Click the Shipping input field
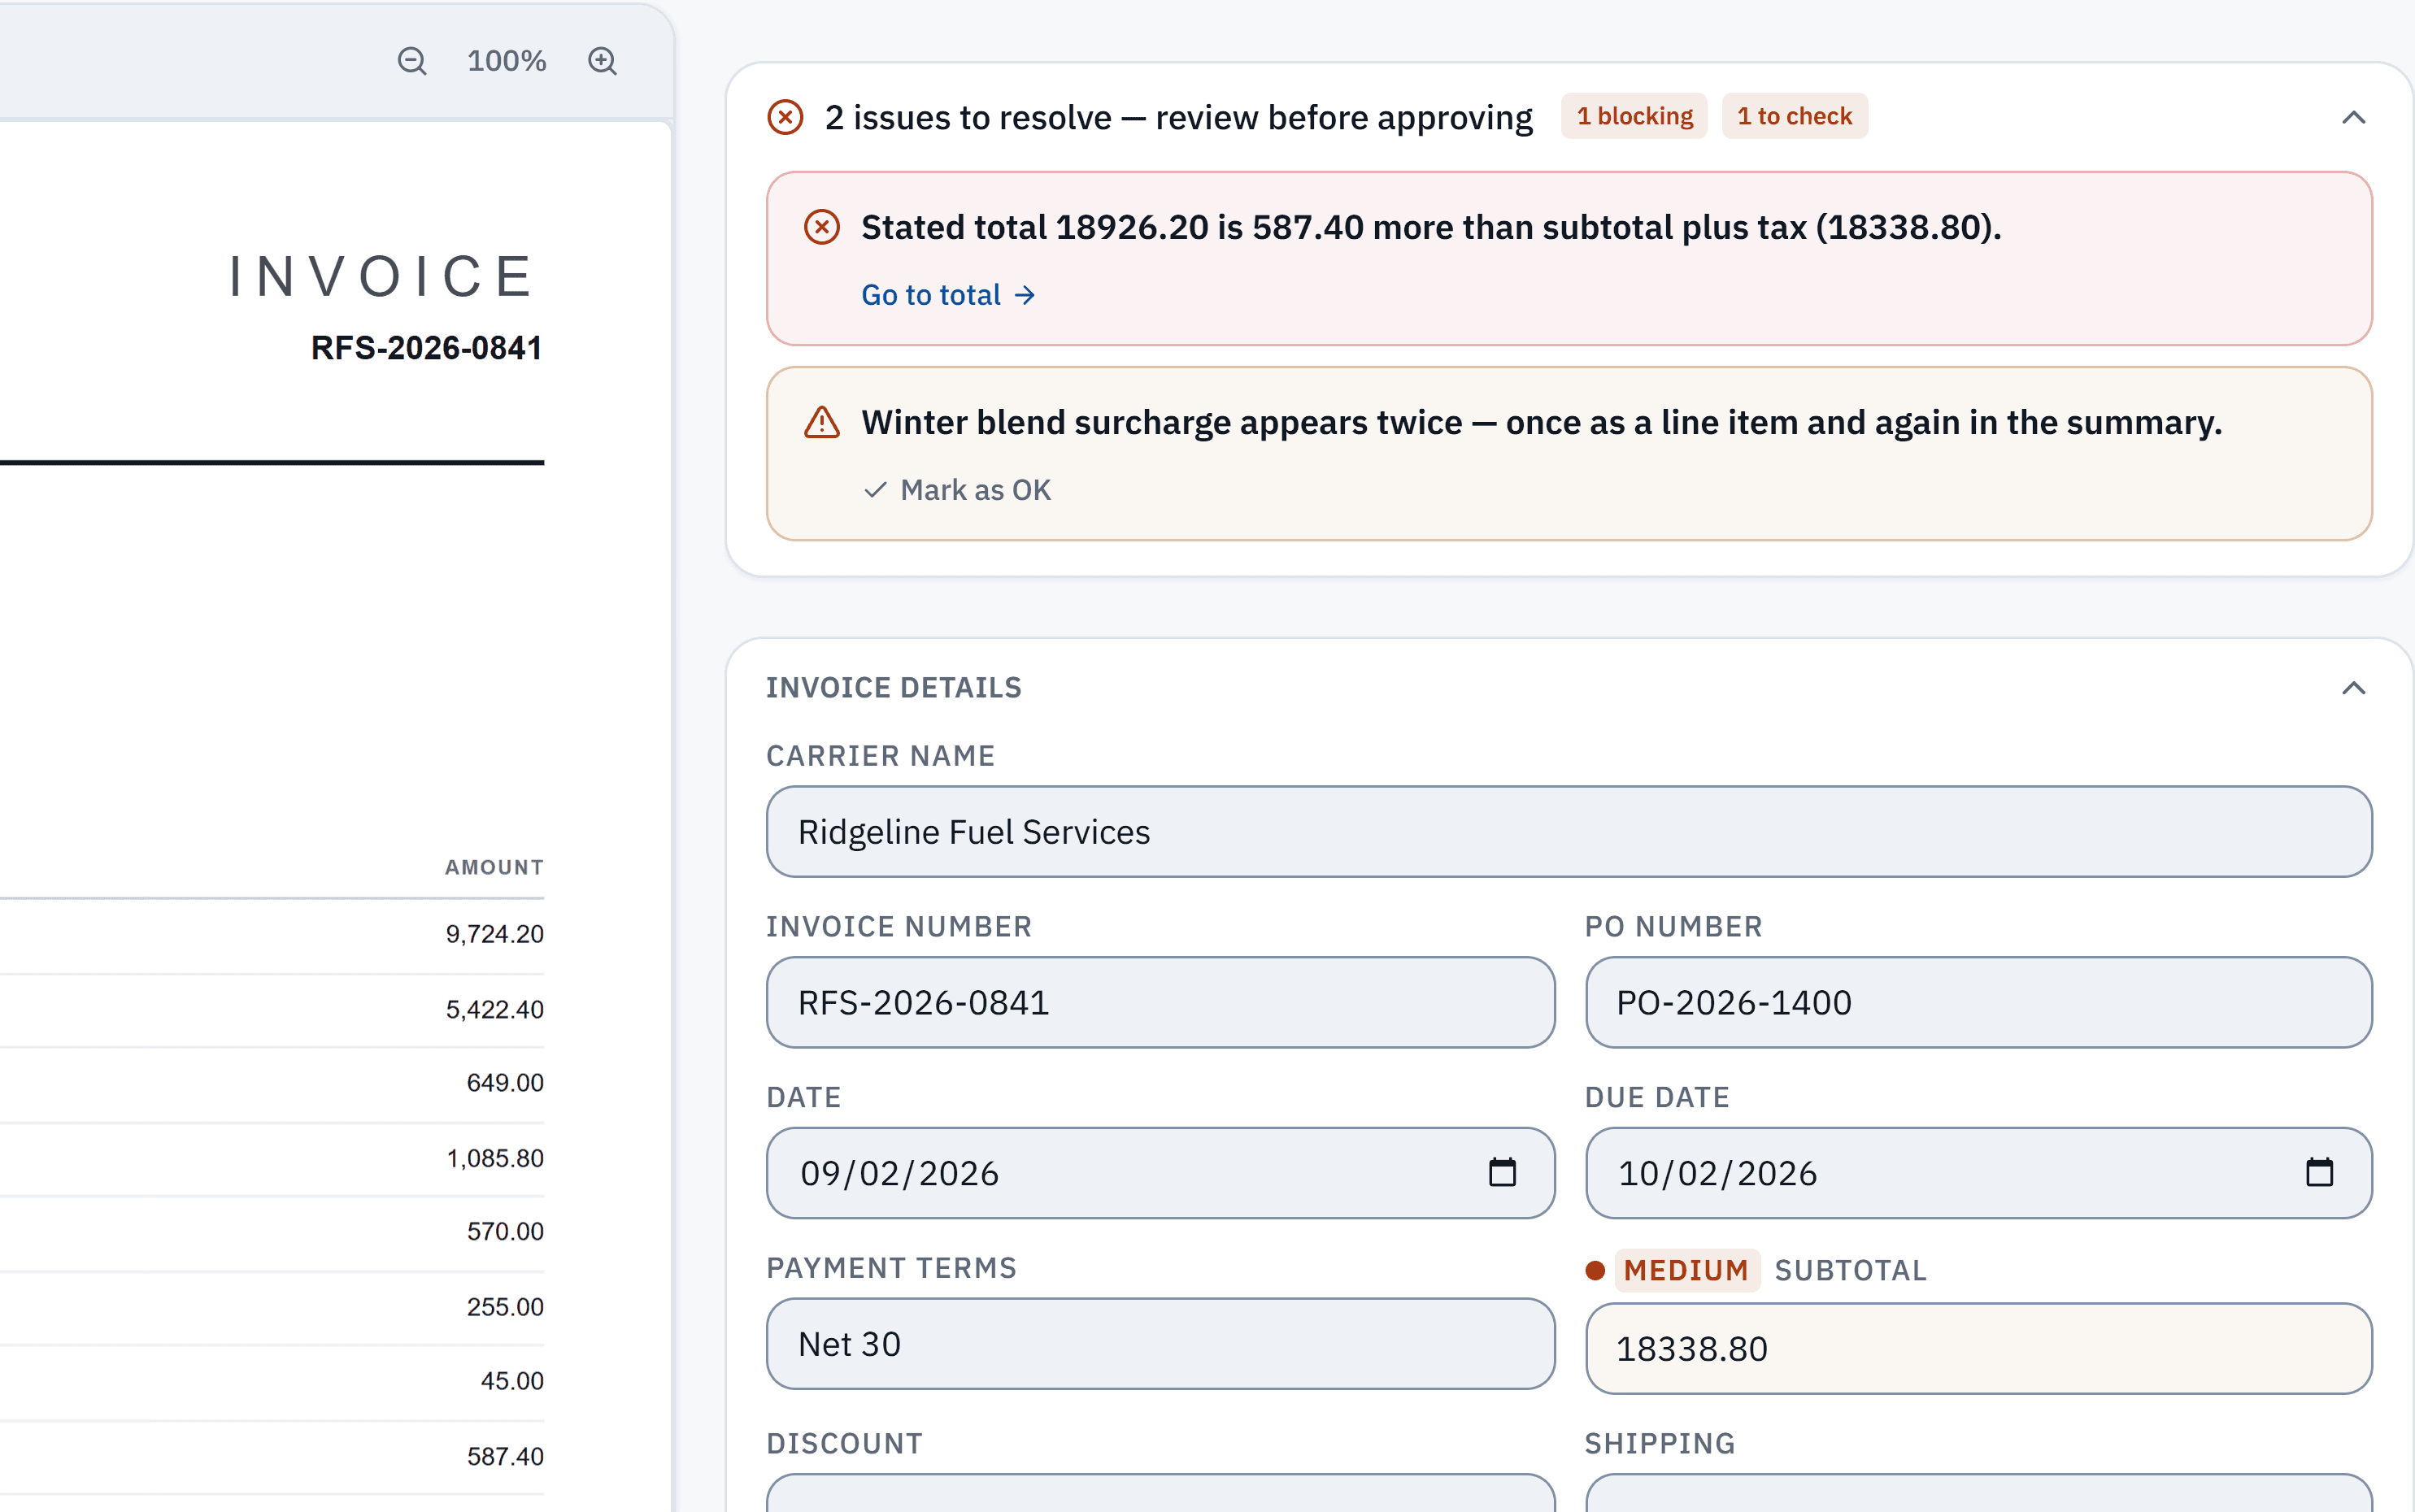This screenshot has height=1512, width=2415. pyautogui.click(x=1978, y=1493)
